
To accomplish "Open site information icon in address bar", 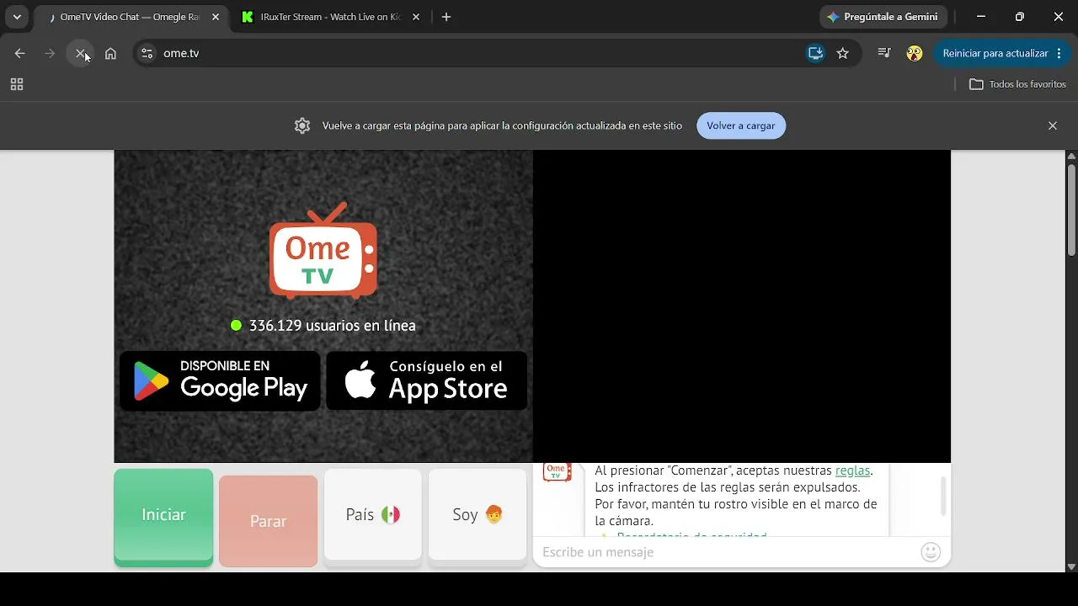I will point(147,53).
